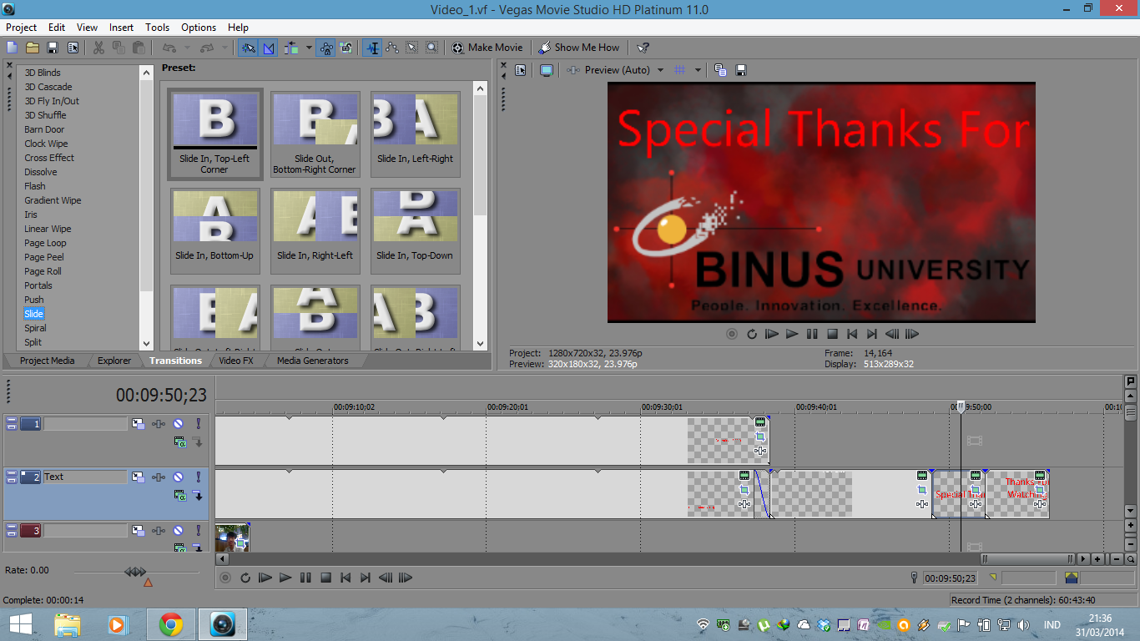Save snapshot to file in the preview toolbar
1140x641 pixels.
coord(740,70)
